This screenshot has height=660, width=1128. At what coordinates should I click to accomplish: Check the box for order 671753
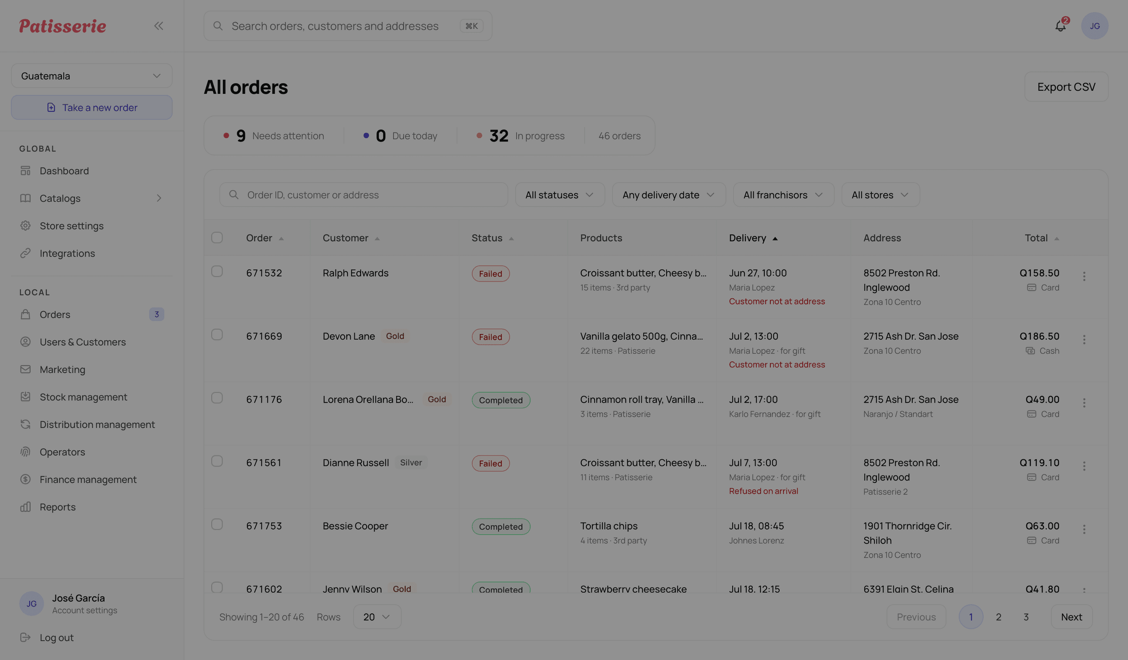pos(217,524)
